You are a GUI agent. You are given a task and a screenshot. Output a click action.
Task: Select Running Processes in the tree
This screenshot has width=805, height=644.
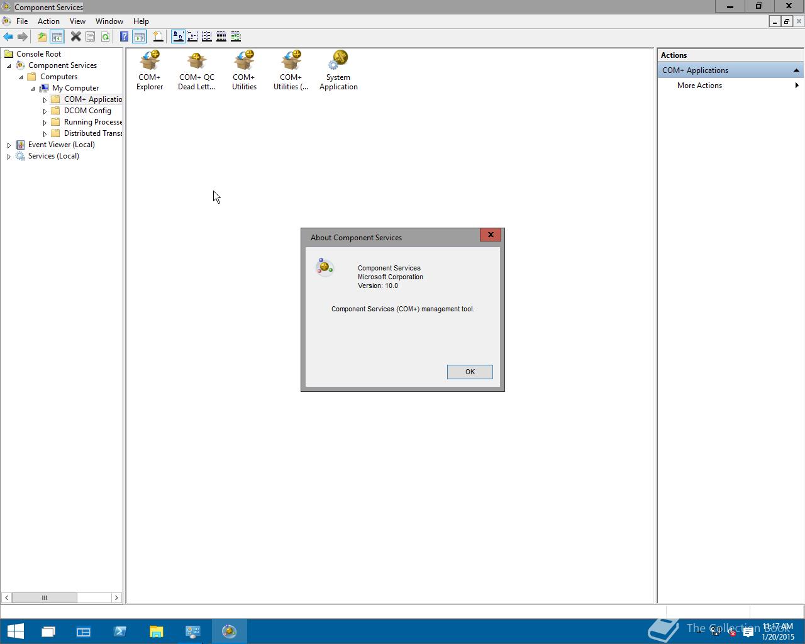point(92,122)
